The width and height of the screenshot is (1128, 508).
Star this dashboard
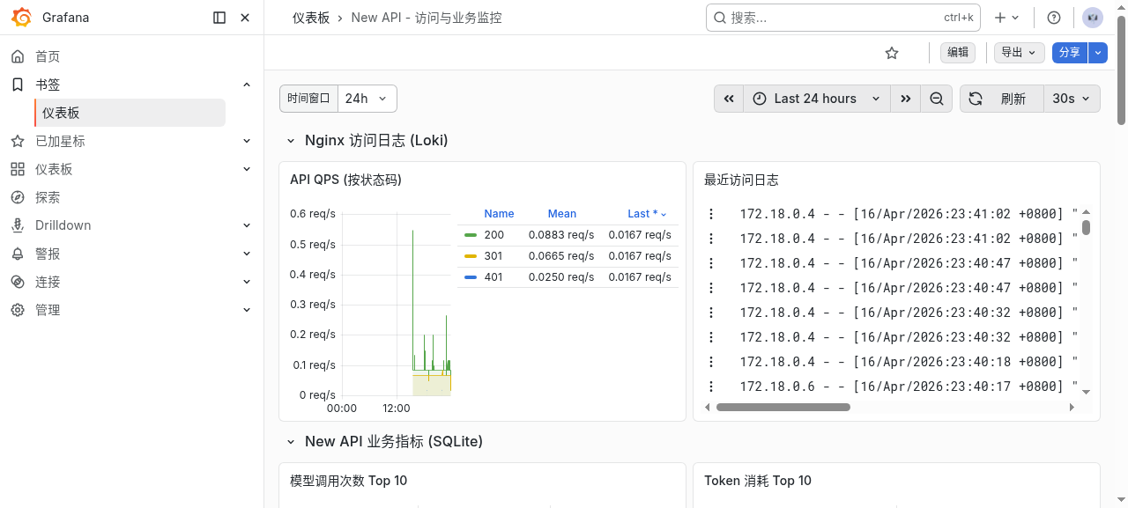[x=891, y=53]
